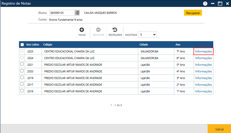
Task: Open Informações link for 2017
Action: tap(204, 85)
